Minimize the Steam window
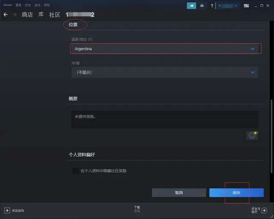Screen dimensions: 274x219 pos(256,6)
